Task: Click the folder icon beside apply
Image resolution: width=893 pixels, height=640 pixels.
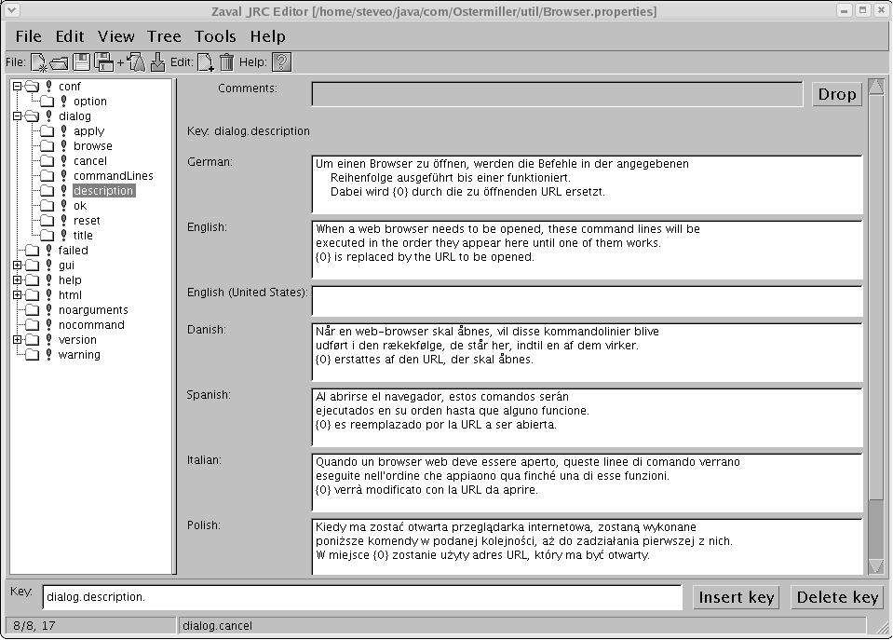Action: tap(47, 131)
